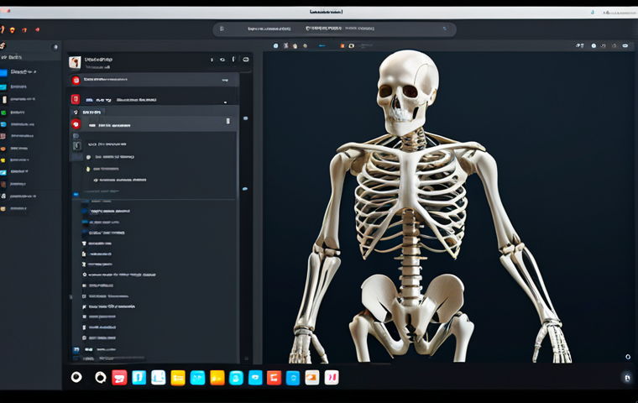Click the red square icon in the panel list

[76, 99]
